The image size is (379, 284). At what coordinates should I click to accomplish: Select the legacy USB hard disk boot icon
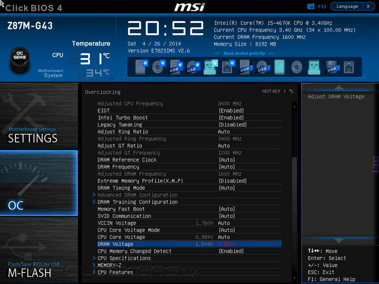coord(246,67)
